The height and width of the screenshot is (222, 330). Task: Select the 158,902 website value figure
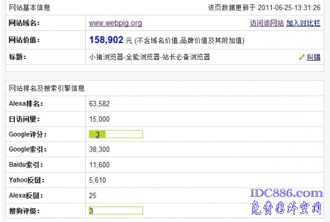pos(106,40)
